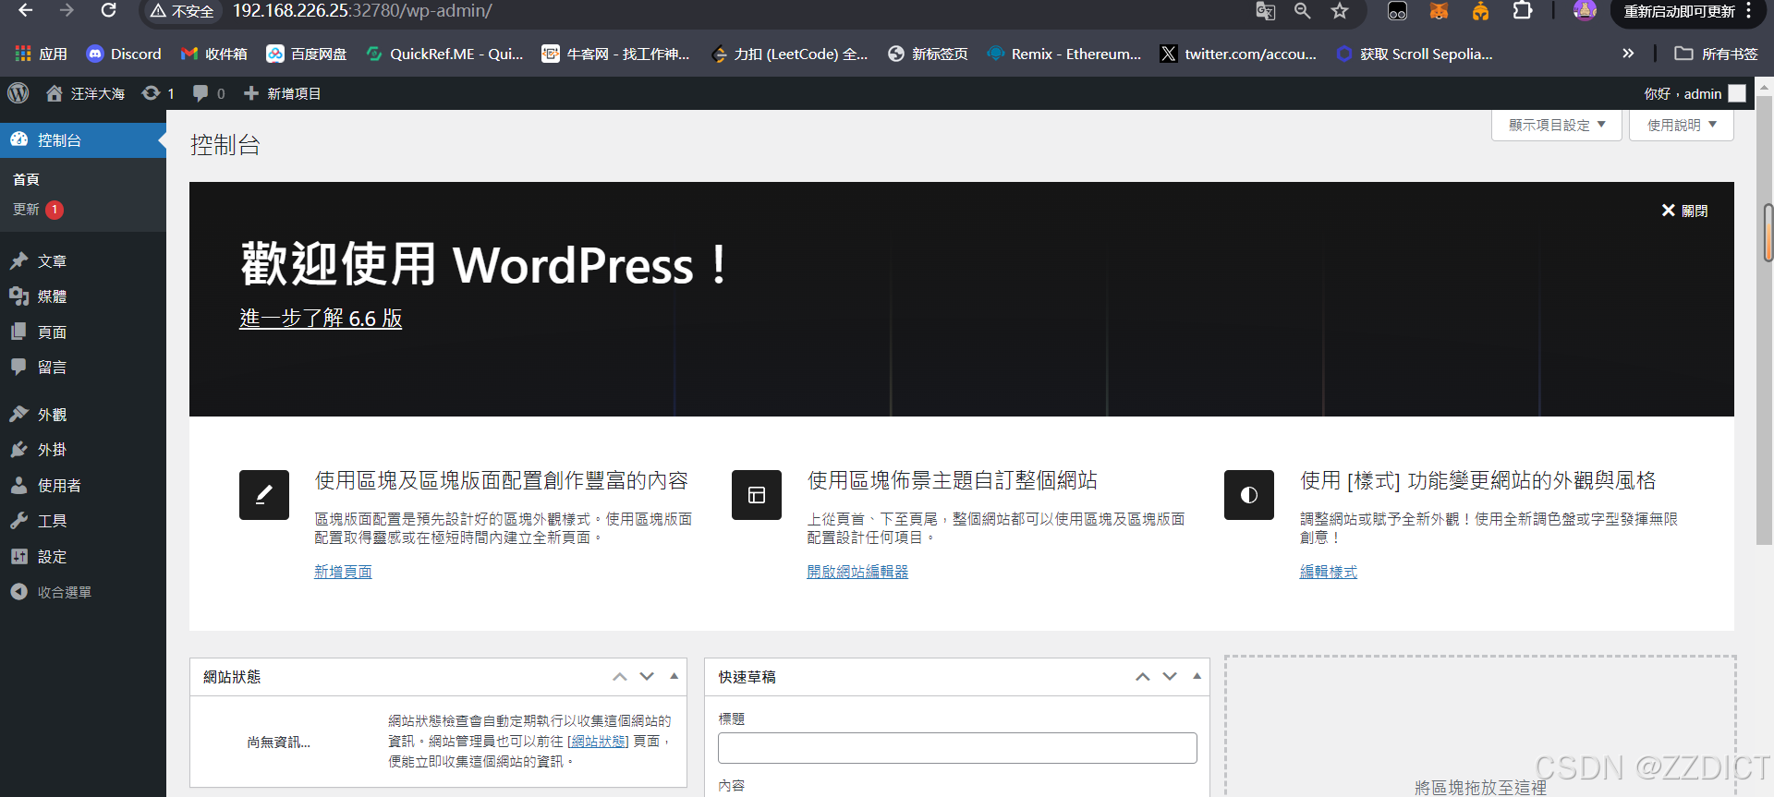The image size is (1774, 797).
Task: Open the apps grid bookmark
Action: (41, 54)
